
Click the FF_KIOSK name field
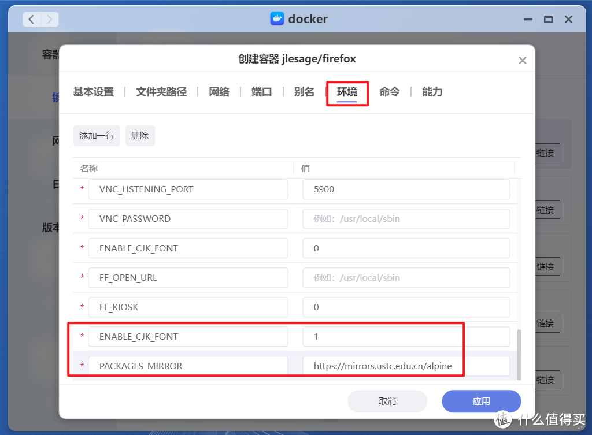[x=188, y=307]
